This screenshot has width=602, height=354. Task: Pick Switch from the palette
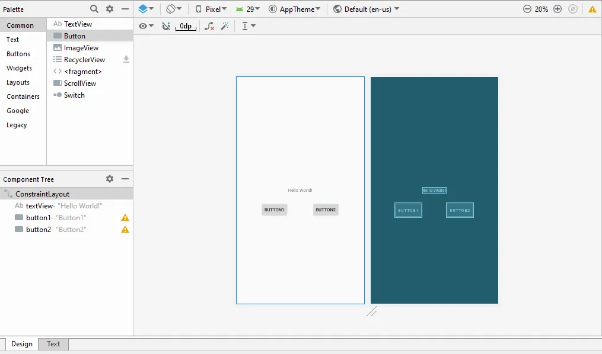90,95
